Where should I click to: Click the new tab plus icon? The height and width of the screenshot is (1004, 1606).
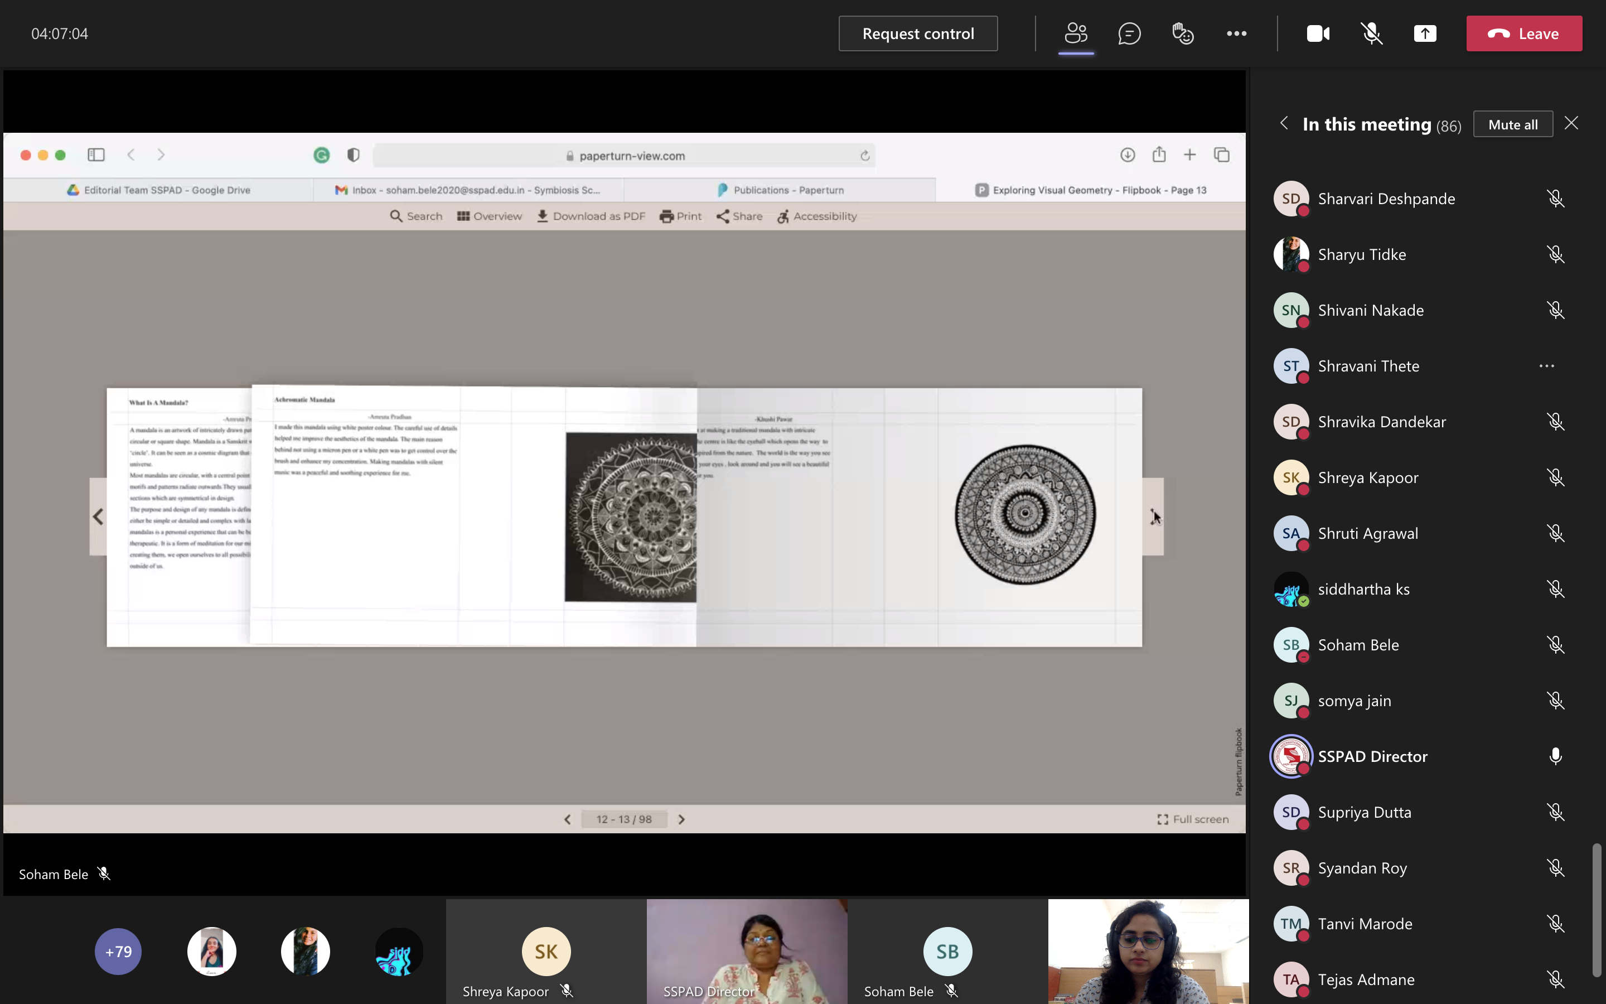click(1190, 155)
